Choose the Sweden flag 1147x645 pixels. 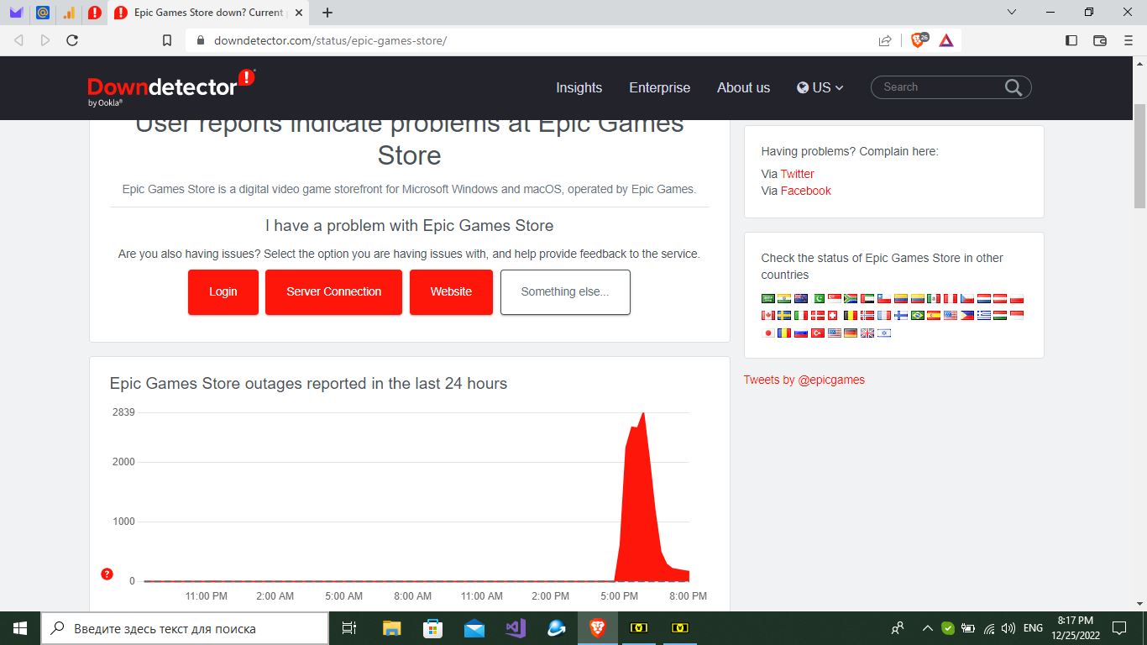[x=784, y=315]
